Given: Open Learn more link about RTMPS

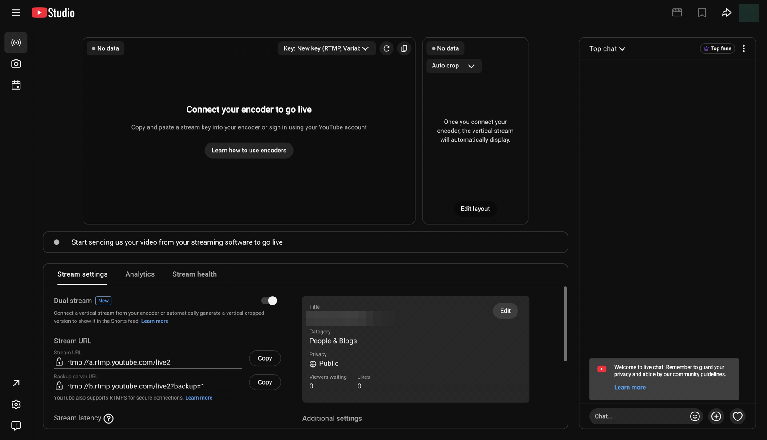Looking at the screenshot, I should click(199, 398).
